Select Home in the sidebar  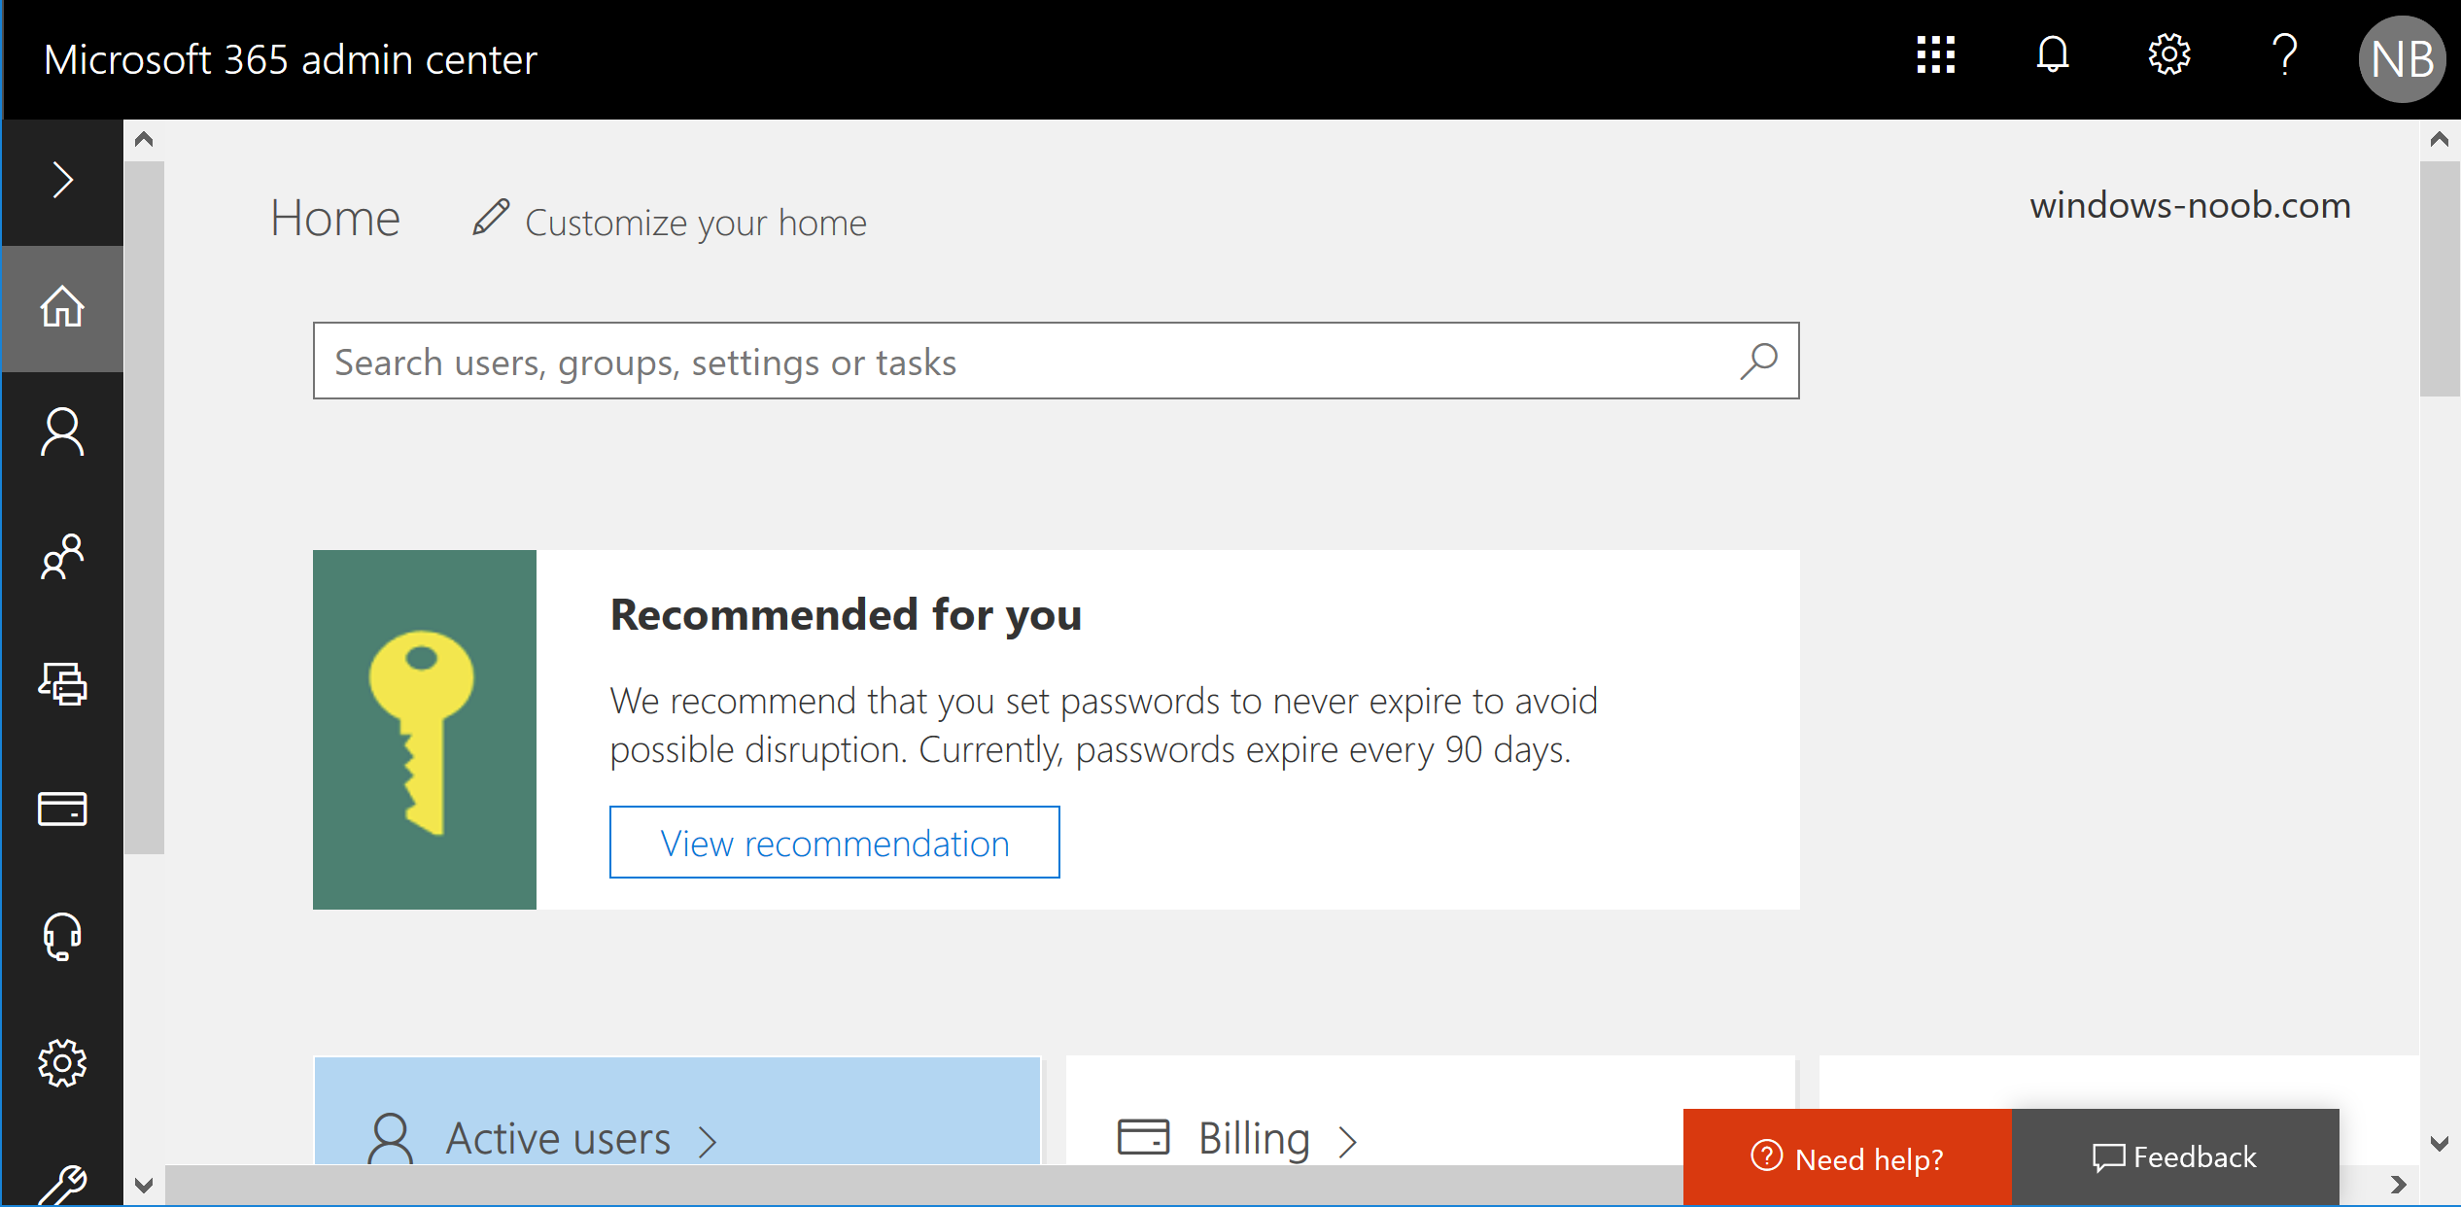[62, 307]
